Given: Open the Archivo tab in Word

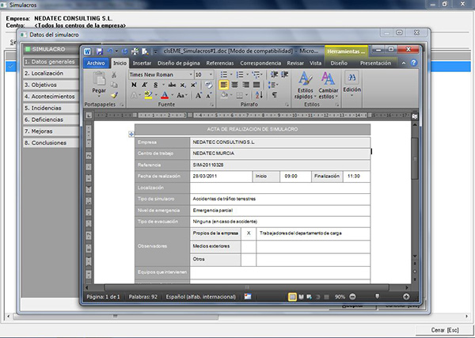Looking at the screenshot, I should pos(96,63).
